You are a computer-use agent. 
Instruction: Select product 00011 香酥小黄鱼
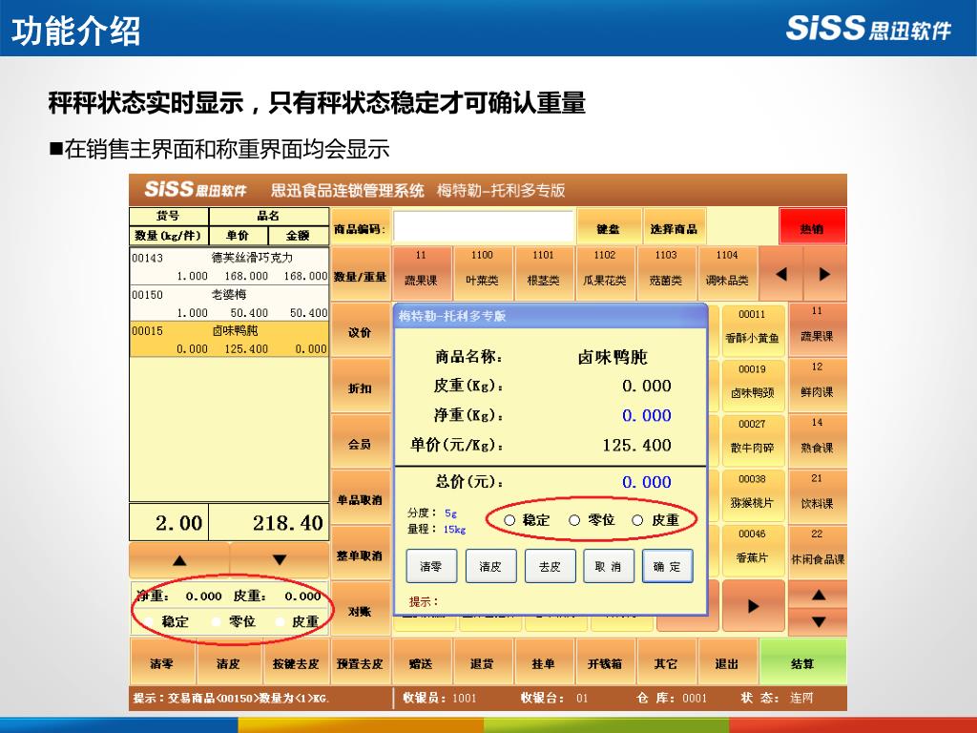[x=752, y=329]
